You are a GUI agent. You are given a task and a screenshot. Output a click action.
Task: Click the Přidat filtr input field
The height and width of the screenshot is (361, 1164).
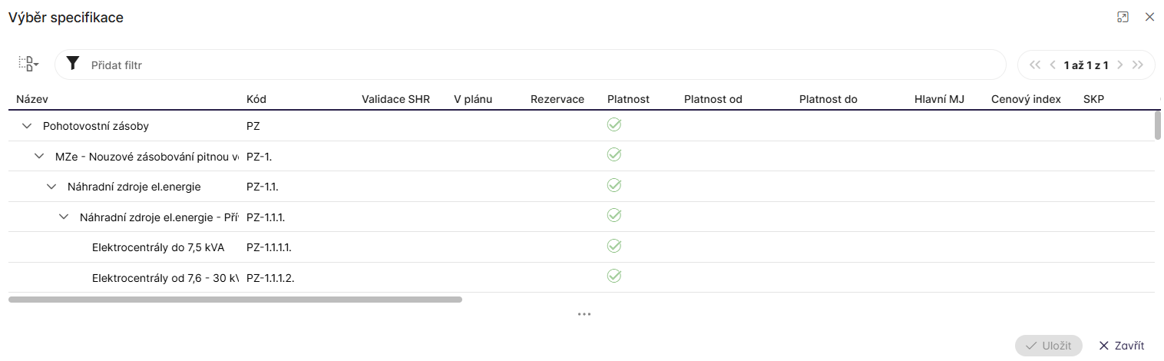point(537,65)
